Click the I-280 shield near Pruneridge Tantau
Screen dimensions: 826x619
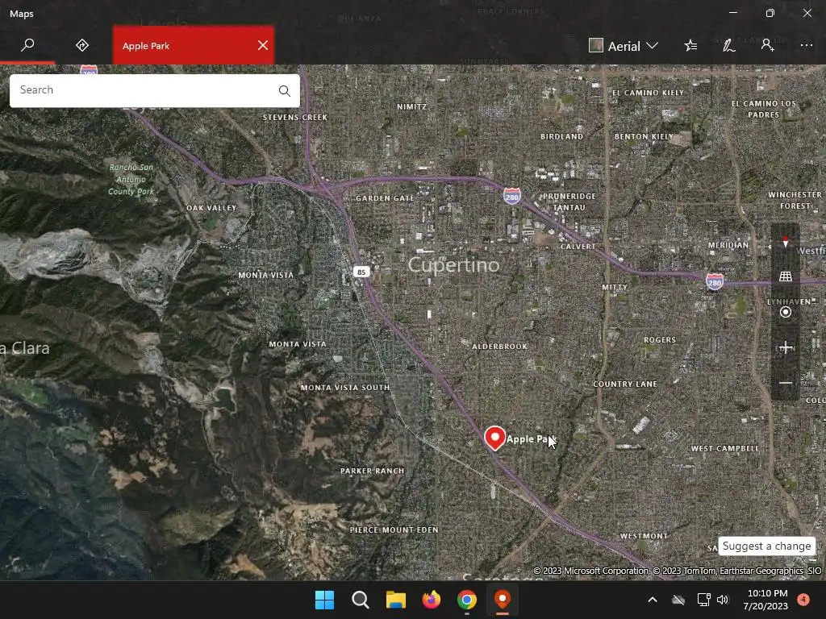pyautogui.click(x=511, y=197)
